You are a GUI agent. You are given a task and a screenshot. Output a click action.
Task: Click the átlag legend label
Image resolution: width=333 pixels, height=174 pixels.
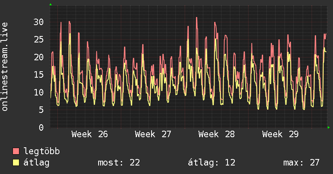[36, 163]
